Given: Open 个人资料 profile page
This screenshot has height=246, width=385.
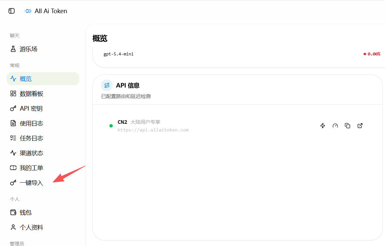Looking at the screenshot, I should coord(43,228).
